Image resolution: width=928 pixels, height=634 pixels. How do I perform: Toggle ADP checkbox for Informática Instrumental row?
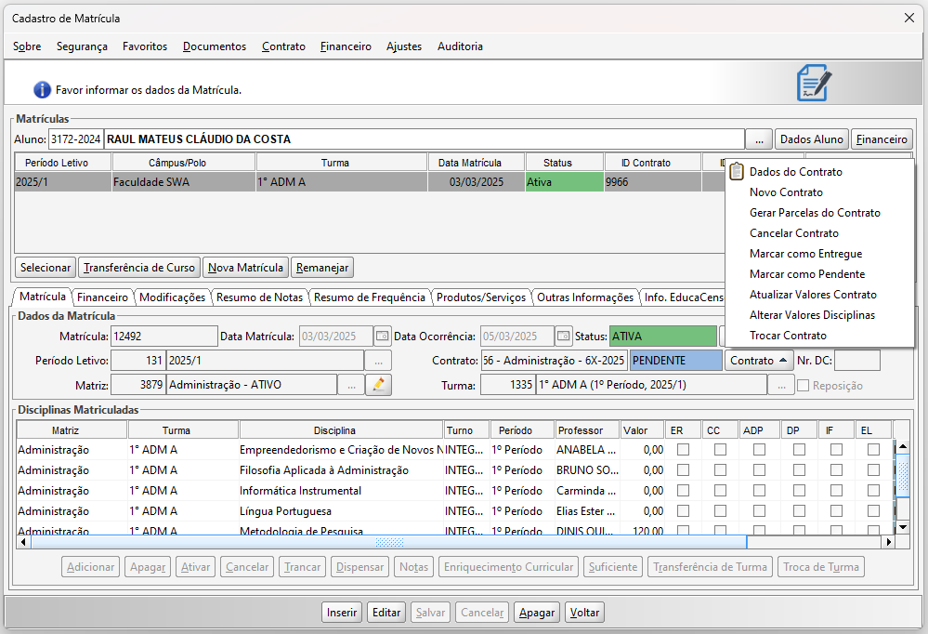pyautogui.click(x=759, y=491)
